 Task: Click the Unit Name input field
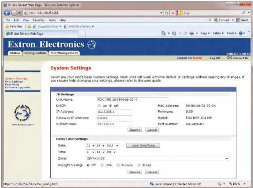132,100
